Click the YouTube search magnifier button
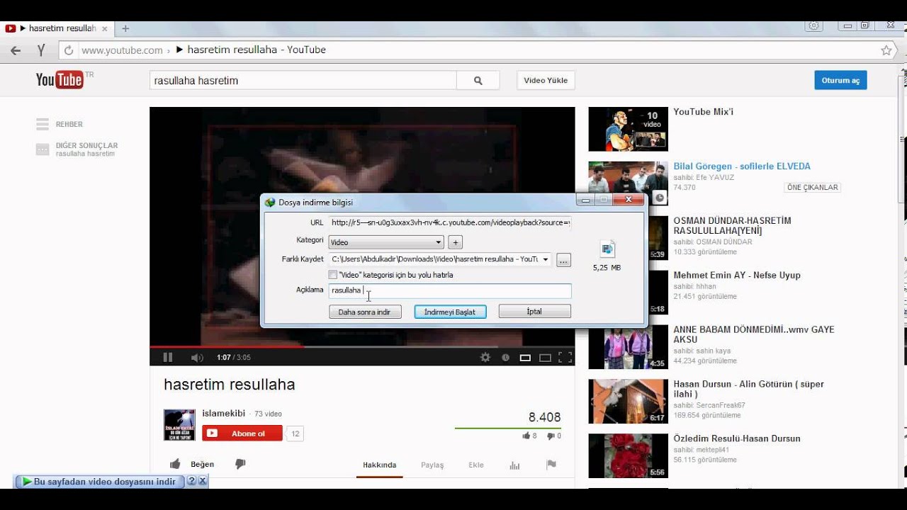The width and height of the screenshot is (907, 510). [x=478, y=81]
